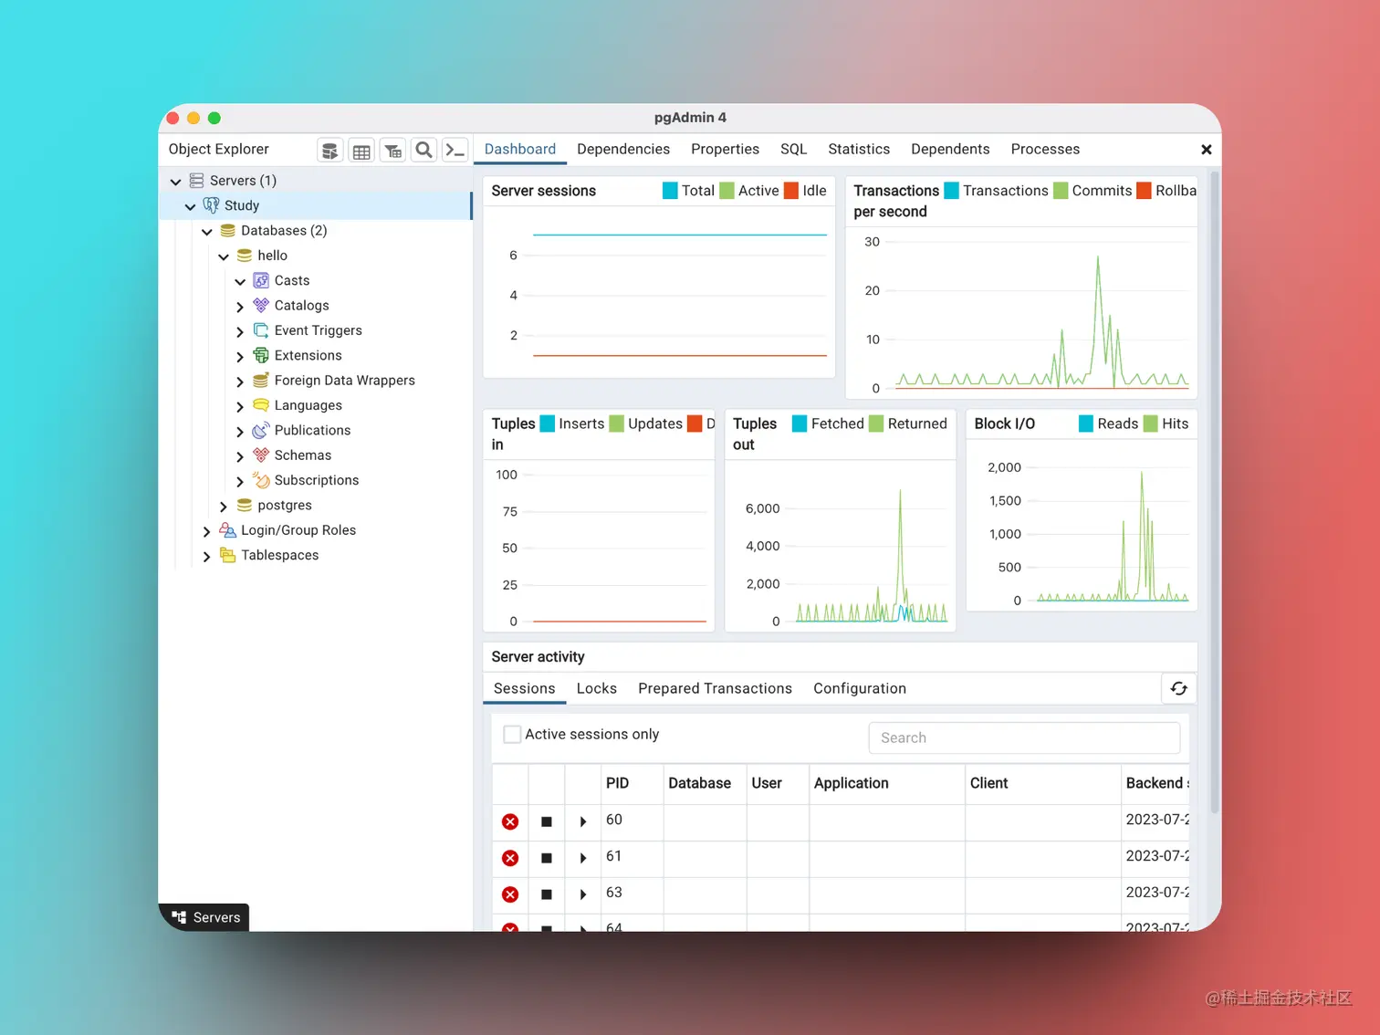Expand the Schemas tree node
This screenshot has height=1035, width=1380.
[x=240, y=456]
